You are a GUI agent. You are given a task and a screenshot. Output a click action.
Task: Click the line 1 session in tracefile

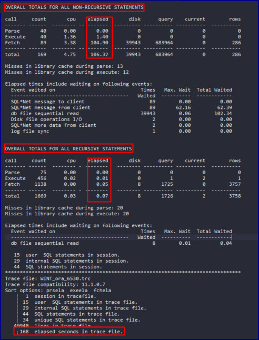tap(61, 296)
